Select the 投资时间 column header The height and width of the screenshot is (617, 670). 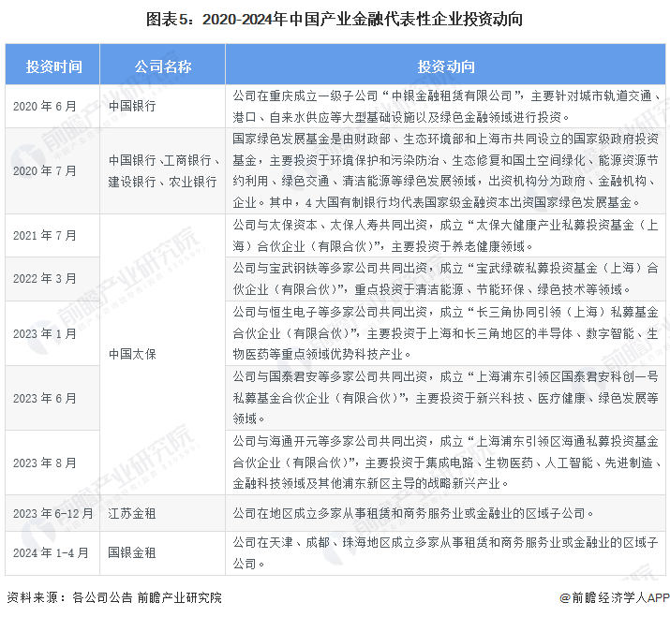click(52, 65)
